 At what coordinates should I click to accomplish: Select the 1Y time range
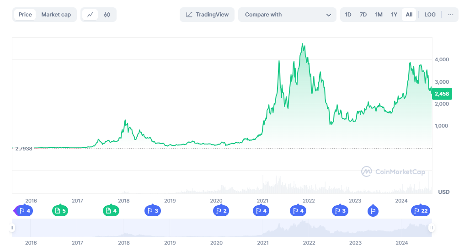394,15
